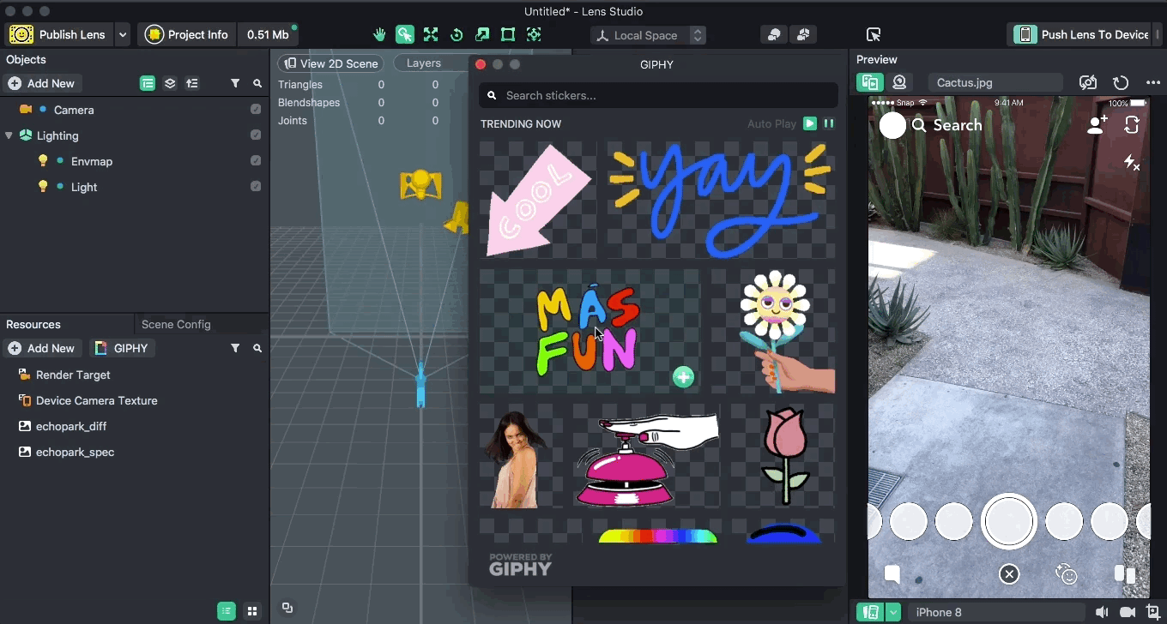Switch Resources to grid view
The height and width of the screenshot is (624, 1167).
252,611
